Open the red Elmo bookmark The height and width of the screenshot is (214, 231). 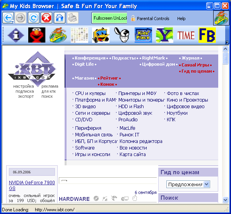[x=37, y=35]
